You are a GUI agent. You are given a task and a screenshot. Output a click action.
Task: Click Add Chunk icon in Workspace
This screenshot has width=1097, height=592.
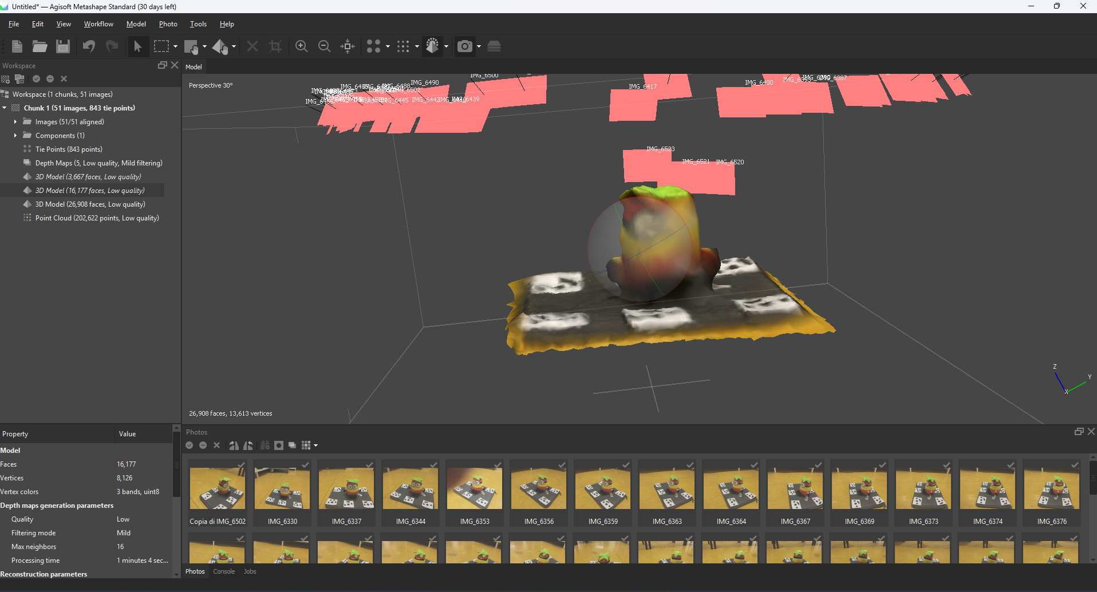(x=6, y=79)
